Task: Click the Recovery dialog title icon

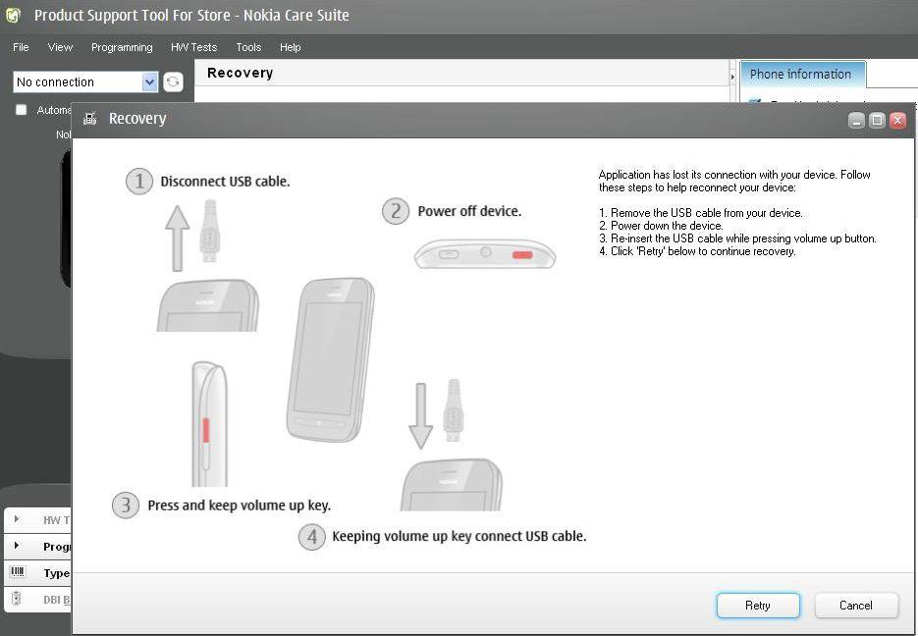Action: click(x=90, y=119)
